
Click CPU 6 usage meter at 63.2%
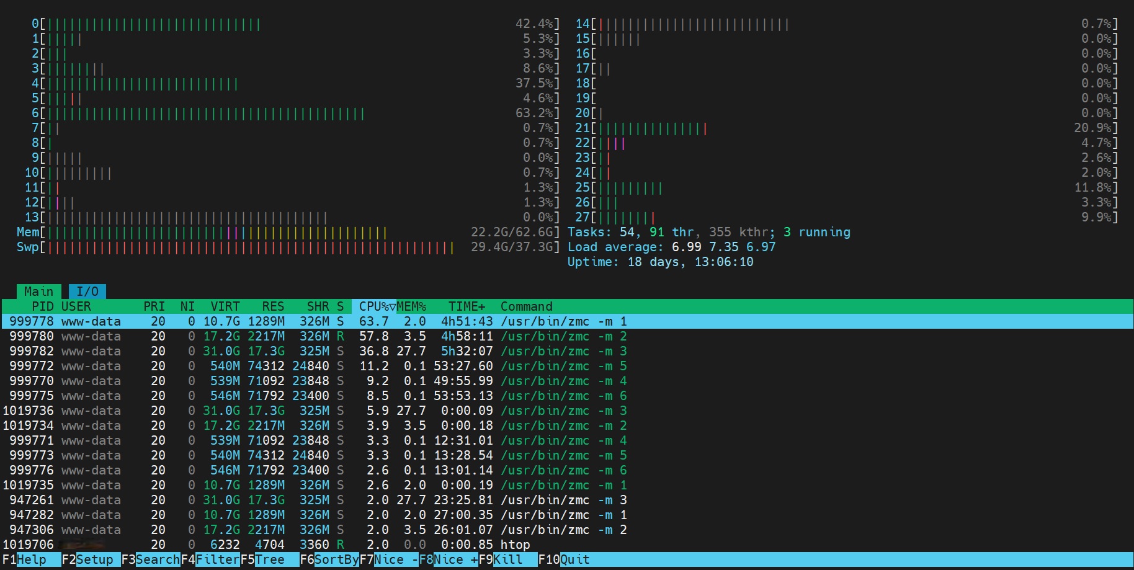point(296,113)
